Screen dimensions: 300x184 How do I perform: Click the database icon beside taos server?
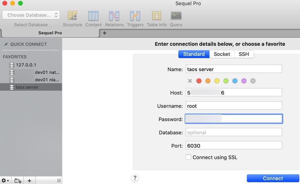[12, 87]
